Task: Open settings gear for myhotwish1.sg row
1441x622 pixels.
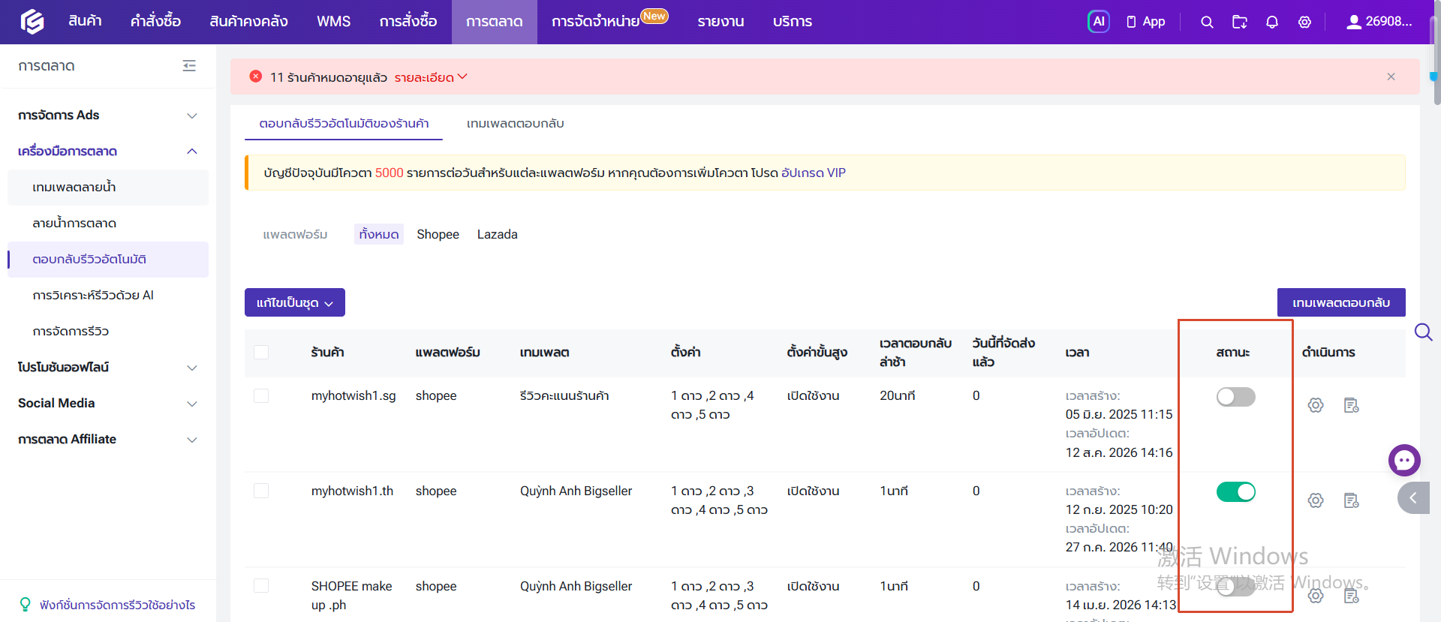Action: 1316,405
